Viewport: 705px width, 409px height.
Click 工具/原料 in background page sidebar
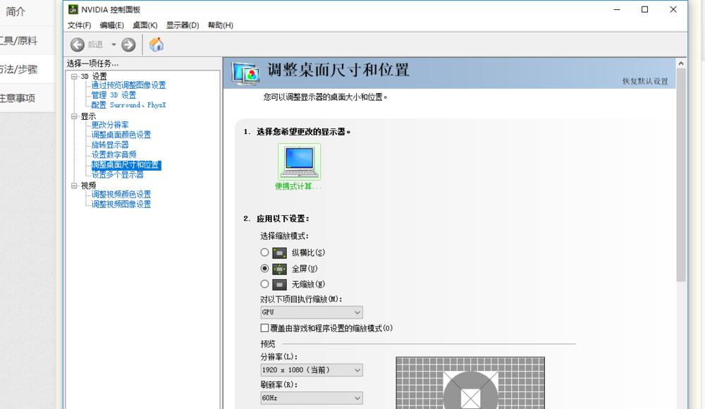point(18,40)
